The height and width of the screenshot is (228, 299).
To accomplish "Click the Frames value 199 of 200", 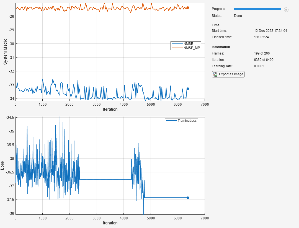I will 262,53.
